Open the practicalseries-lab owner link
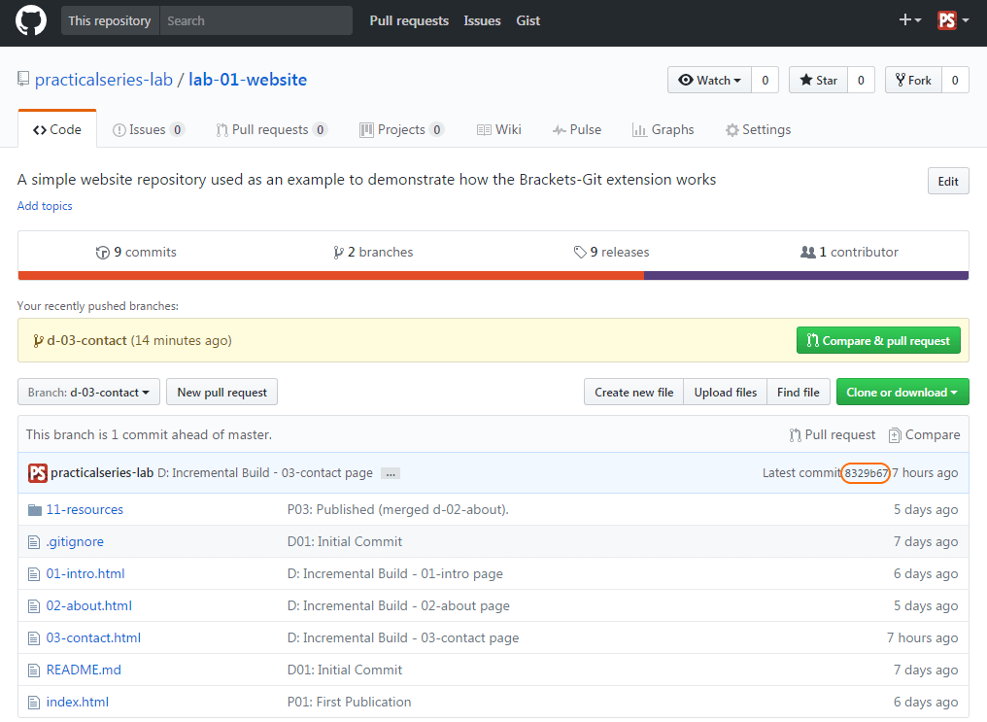987x722 pixels. tap(104, 80)
